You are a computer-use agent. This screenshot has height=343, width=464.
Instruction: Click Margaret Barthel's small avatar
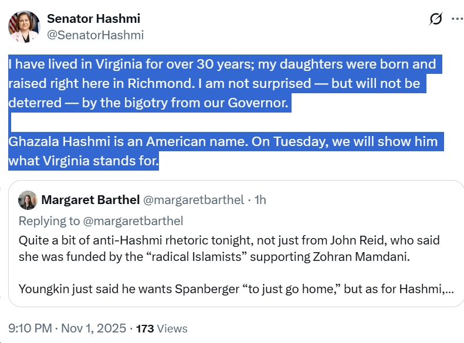click(28, 200)
